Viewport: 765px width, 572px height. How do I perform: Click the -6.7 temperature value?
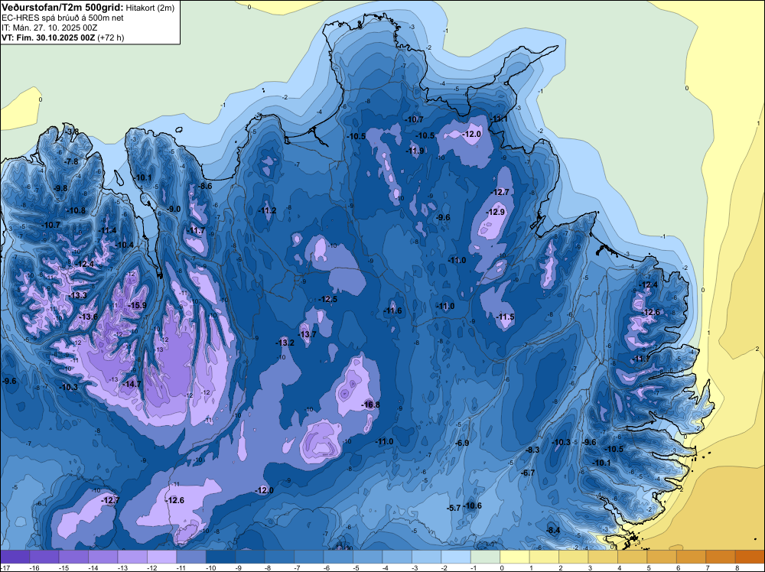(528, 473)
